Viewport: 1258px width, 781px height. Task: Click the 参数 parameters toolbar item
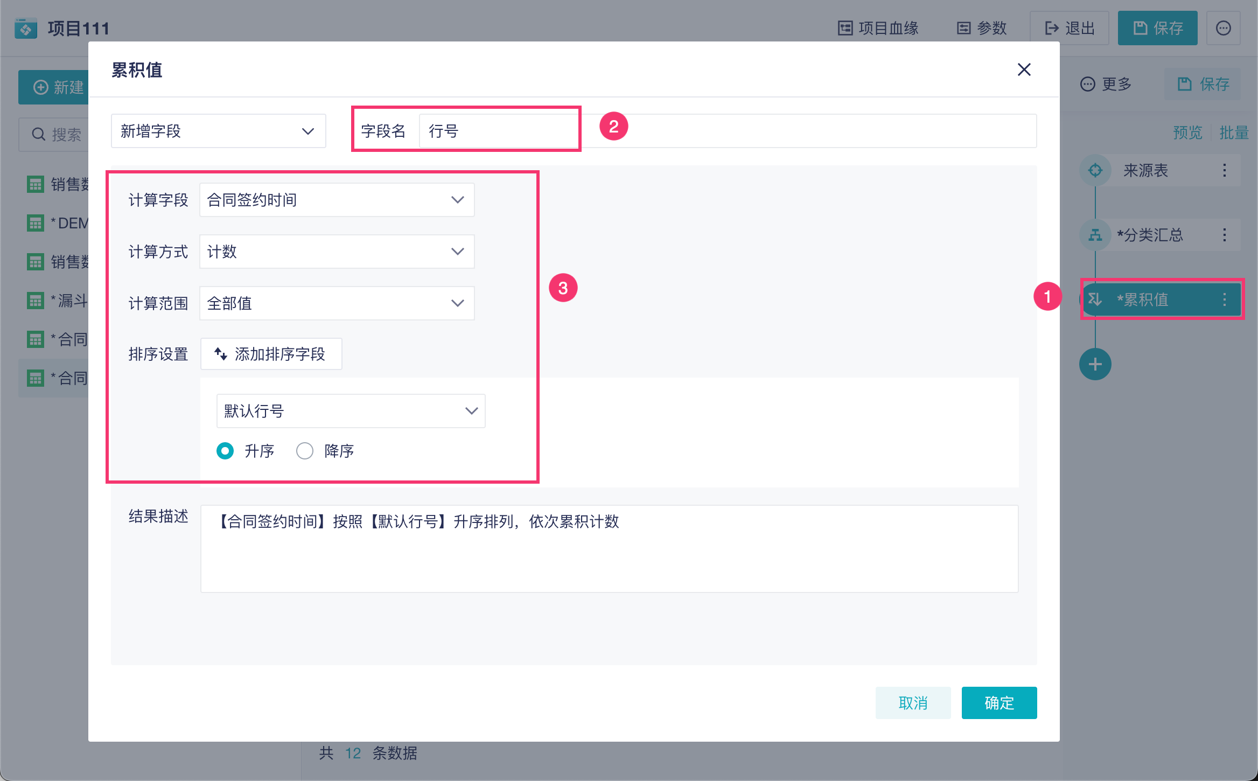point(982,28)
